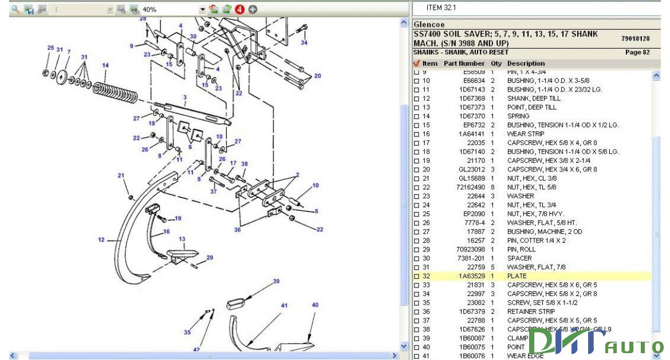Tick checkbox for item 25 NUT, HEX, 7/8 HVY.

417,214
